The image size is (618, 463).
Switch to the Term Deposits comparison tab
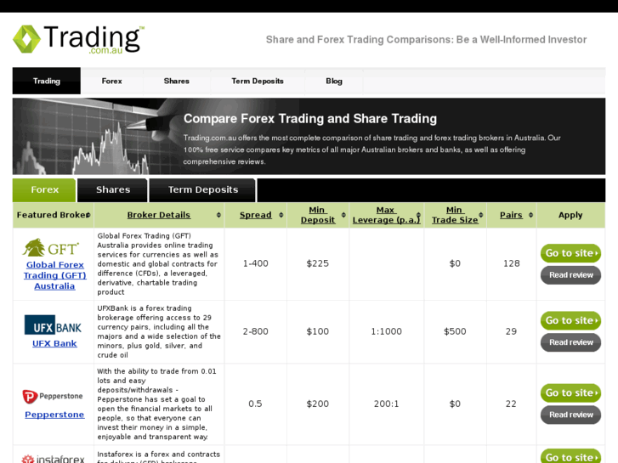(203, 190)
